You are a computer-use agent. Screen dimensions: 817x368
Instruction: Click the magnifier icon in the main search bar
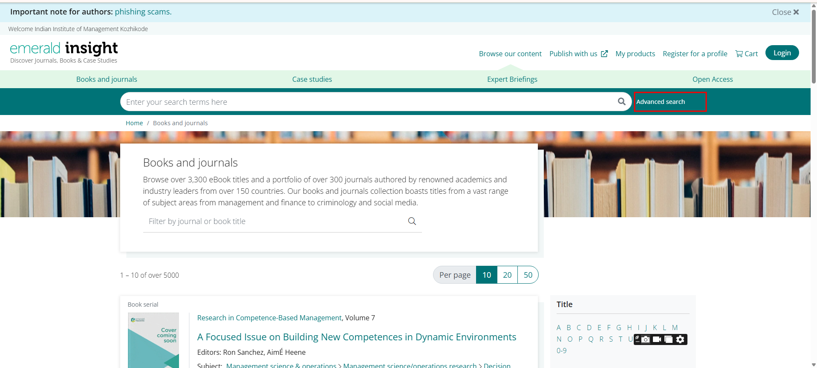(621, 101)
